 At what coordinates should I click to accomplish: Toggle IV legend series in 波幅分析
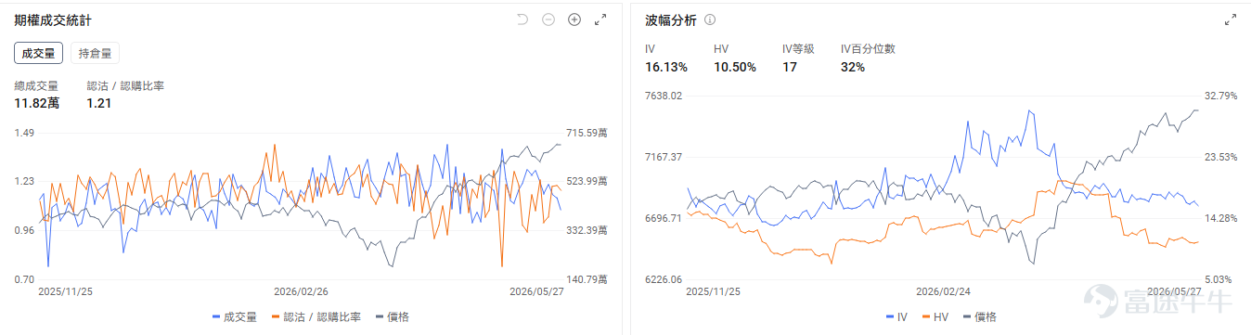click(x=896, y=316)
